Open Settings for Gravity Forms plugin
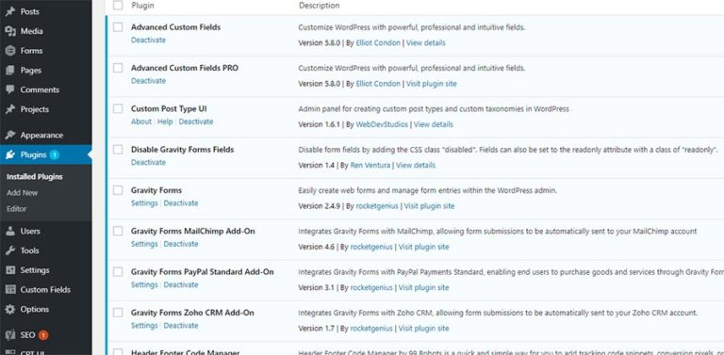The height and width of the screenshot is (355, 724). pyautogui.click(x=144, y=203)
